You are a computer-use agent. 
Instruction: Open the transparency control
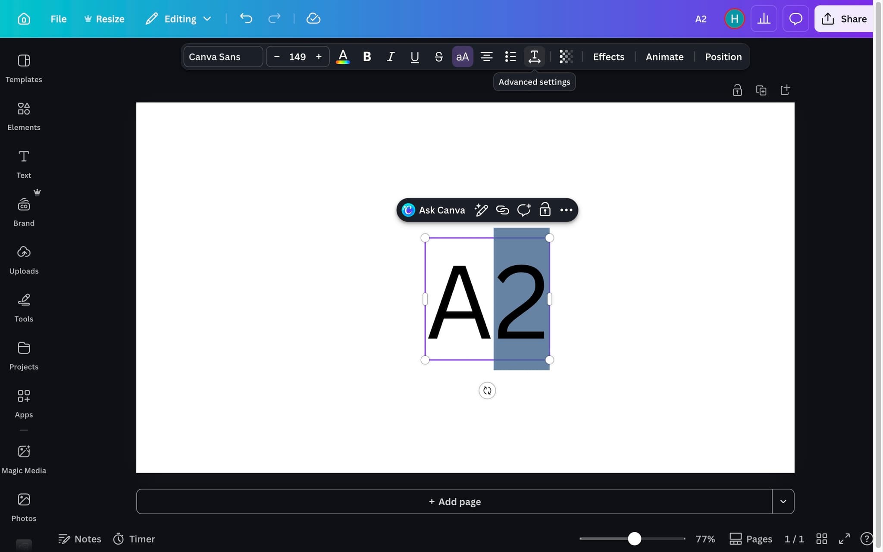tap(566, 56)
